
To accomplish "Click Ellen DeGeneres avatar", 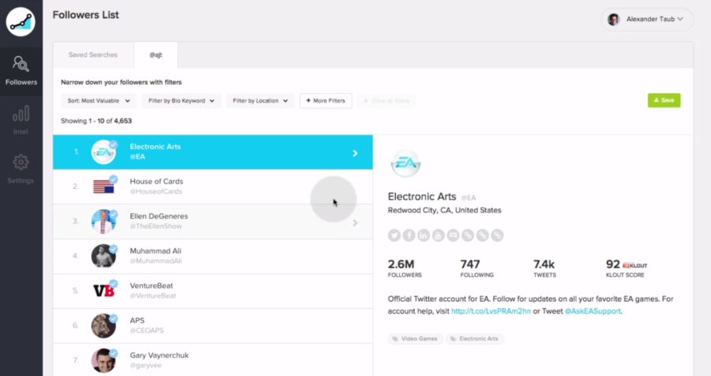I will pyautogui.click(x=103, y=221).
